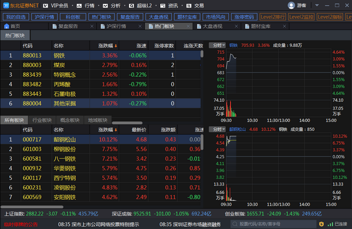Click the 复盘报告 toolbar button

point(130,17)
